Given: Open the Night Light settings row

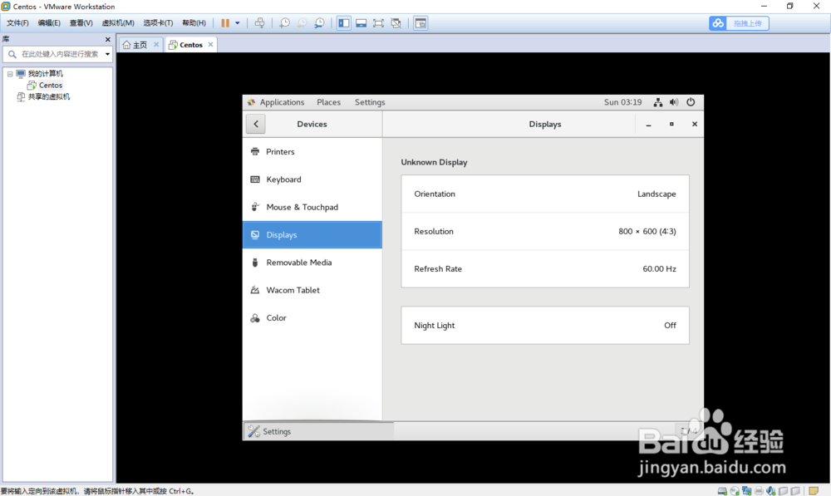Looking at the screenshot, I should 545,326.
